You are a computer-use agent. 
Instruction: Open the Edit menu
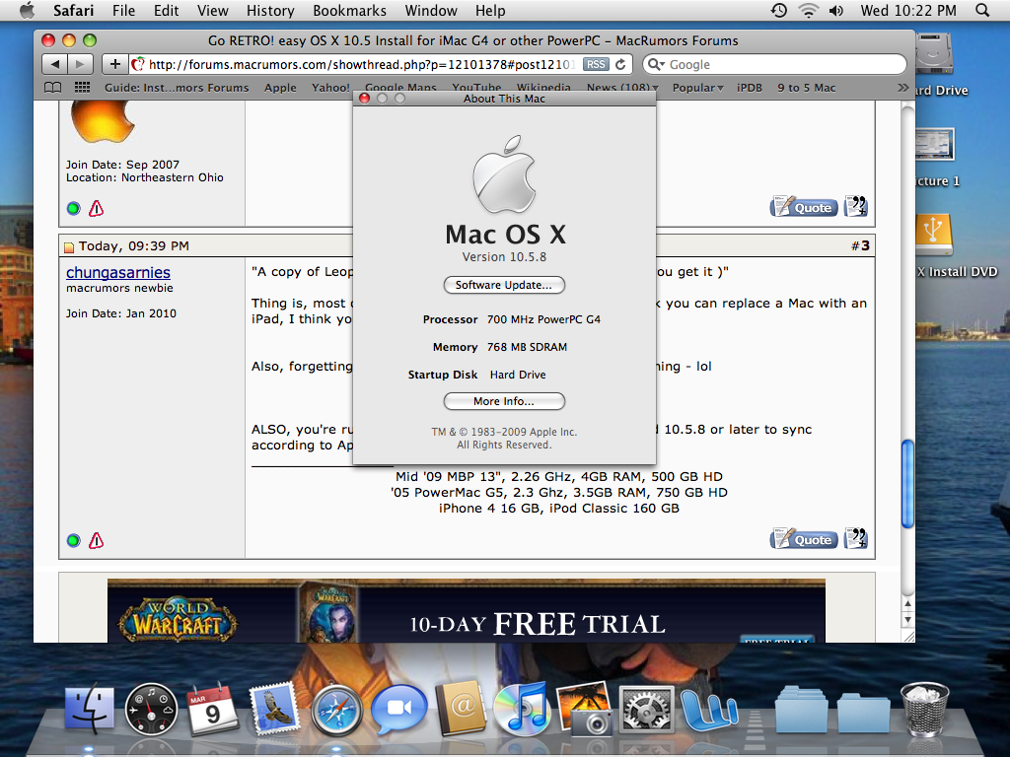166,10
